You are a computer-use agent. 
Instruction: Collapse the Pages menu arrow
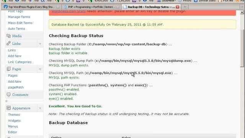pyautogui.click(x=40, y=69)
